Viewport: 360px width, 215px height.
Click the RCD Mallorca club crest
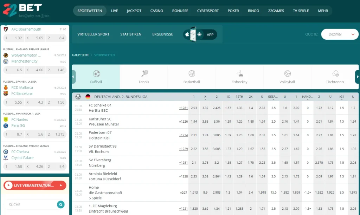pyautogui.click(x=6, y=87)
